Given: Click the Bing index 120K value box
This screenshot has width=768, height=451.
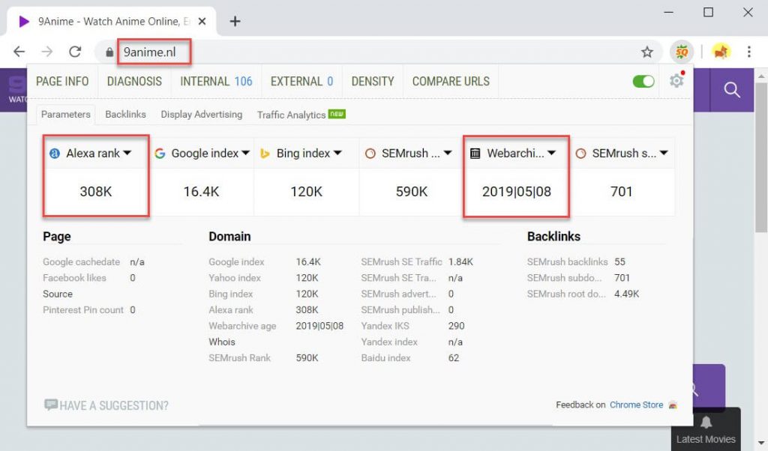Looking at the screenshot, I should pos(307,192).
